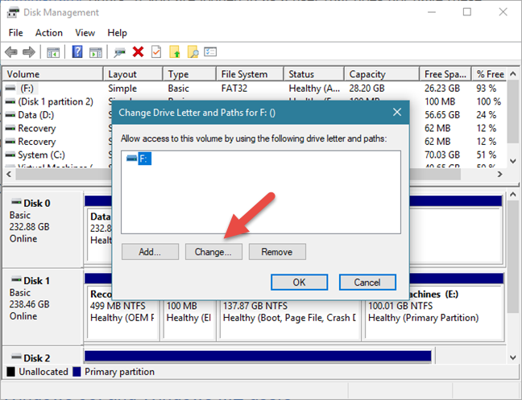Click the volume list scroll right arrow
Screen dimensions: 522x400
point(499,174)
